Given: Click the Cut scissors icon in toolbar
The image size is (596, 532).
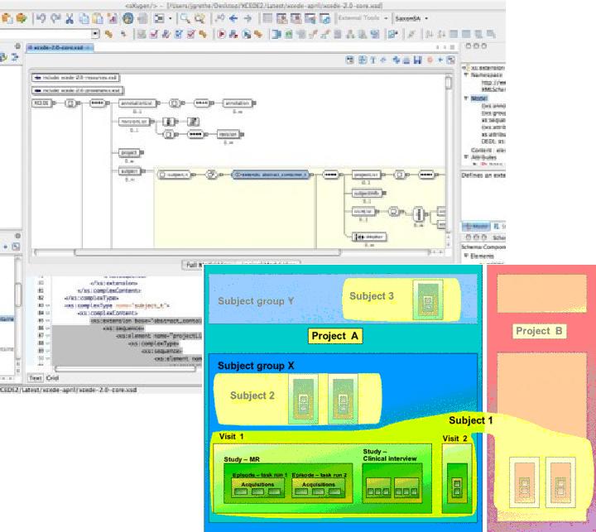Looking at the screenshot, I should pos(69,18).
